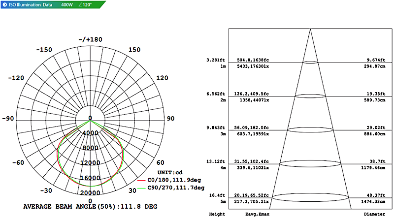Click the '-60' polar angle label
This screenshot has height=221, width=394.
18,163
